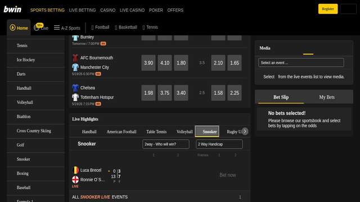360x202 pixels.
Task: Select under 3.5 goals odds 1.65
Action: tap(235, 63)
